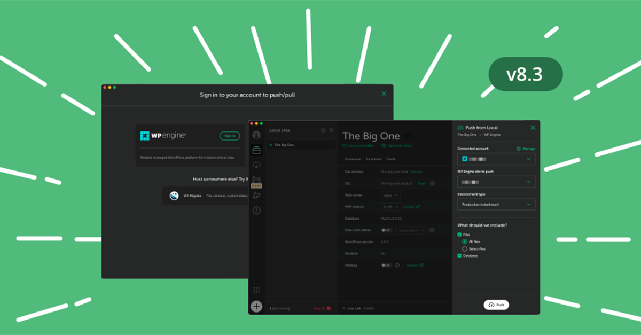Click the Sign in button for WP Engine
Image resolution: width=641 pixels, height=335 pixels.
[230, 136]
